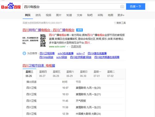Click the 播出频道 column header

(32, 82)
